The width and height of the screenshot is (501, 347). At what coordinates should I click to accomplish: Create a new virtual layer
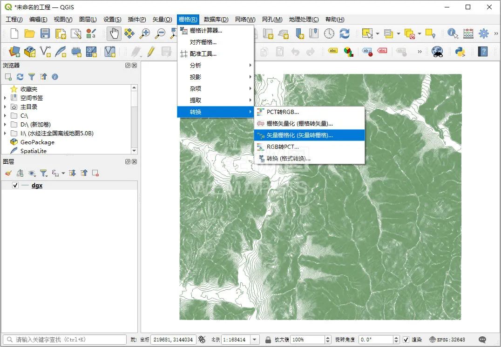point(110,51)
